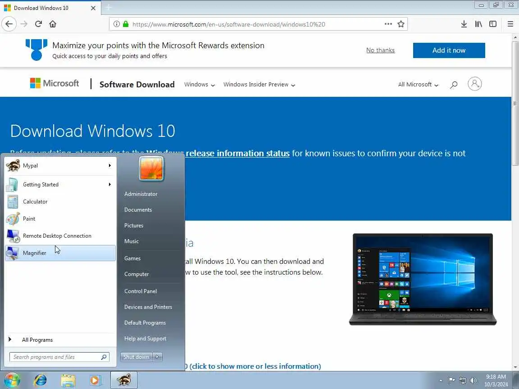Open a new tab with plus button
Viewport: 519px width, 389px height.
(108, 7)
